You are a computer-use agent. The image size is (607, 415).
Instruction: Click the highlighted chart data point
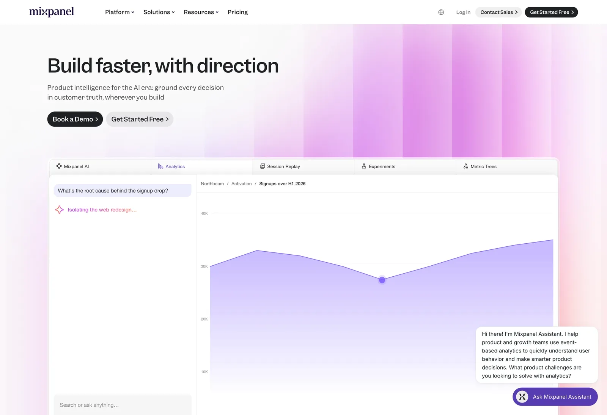[382, 280]
